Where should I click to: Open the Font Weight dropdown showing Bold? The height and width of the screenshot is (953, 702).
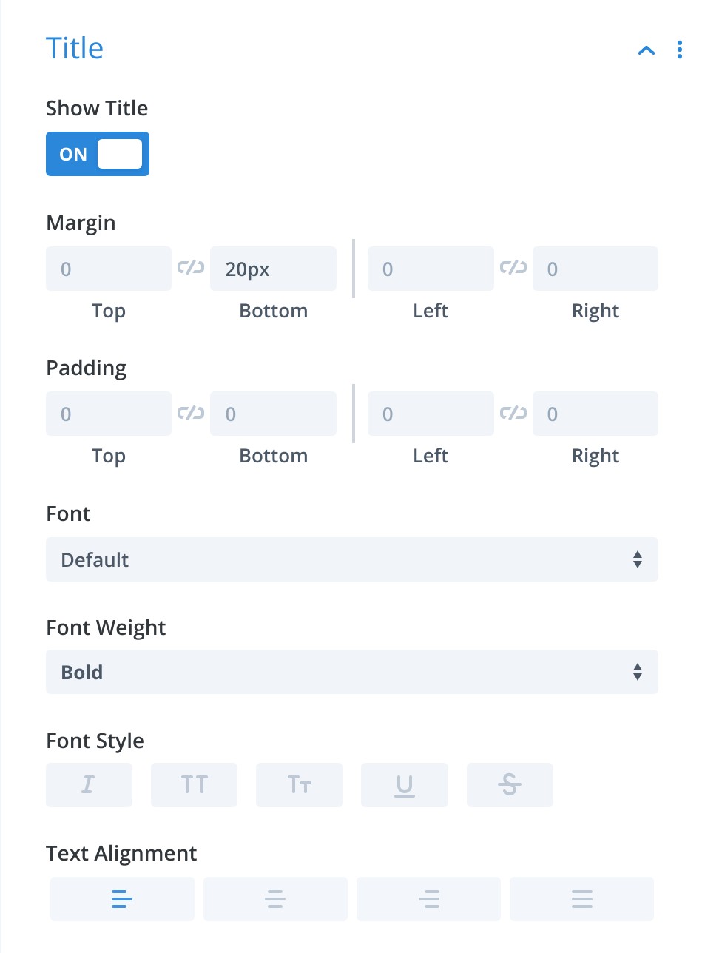(x=352, y=672)
